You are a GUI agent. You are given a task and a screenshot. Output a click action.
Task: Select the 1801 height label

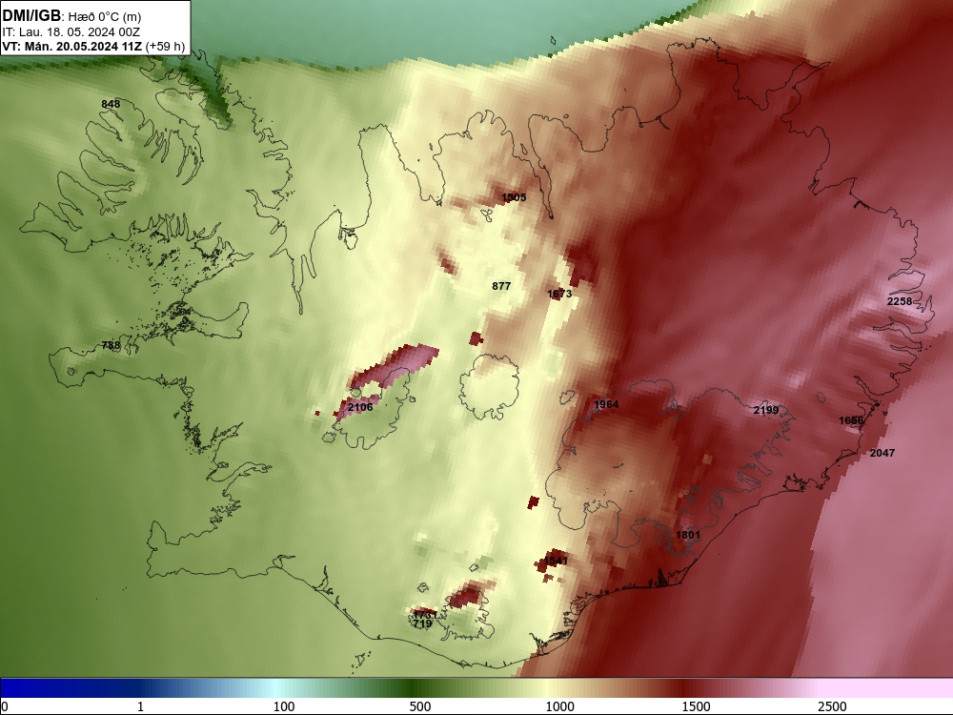pos(688,535)
